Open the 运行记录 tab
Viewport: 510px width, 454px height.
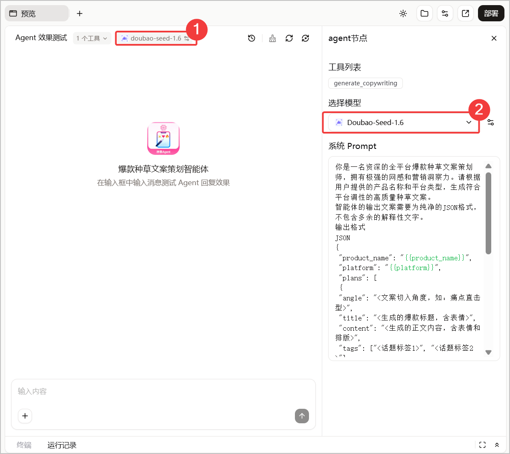click(62, 445)
